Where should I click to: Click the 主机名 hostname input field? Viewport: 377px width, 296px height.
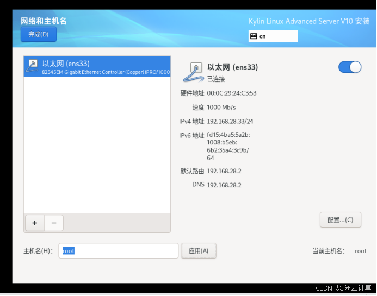pyautogui.click(x=118, y=251)
